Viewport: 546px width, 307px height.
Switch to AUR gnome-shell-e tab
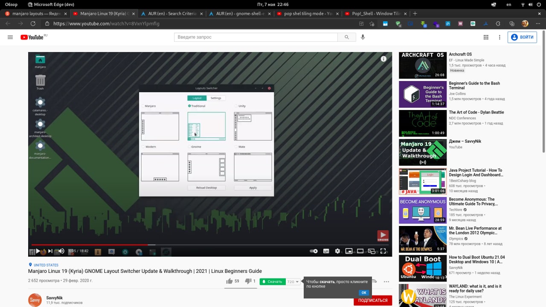coord(240,14)
